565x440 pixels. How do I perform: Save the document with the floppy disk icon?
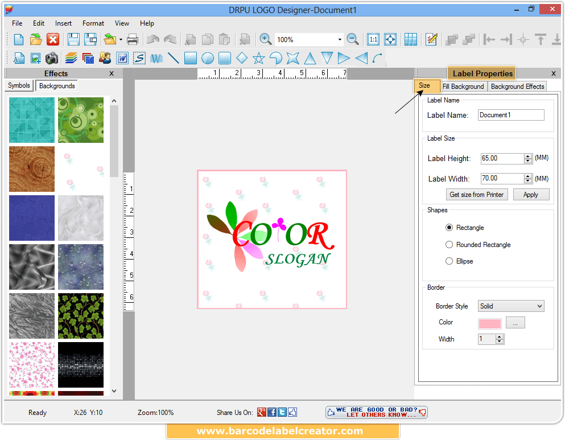73,39
